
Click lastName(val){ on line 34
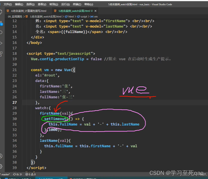(55, 141)
